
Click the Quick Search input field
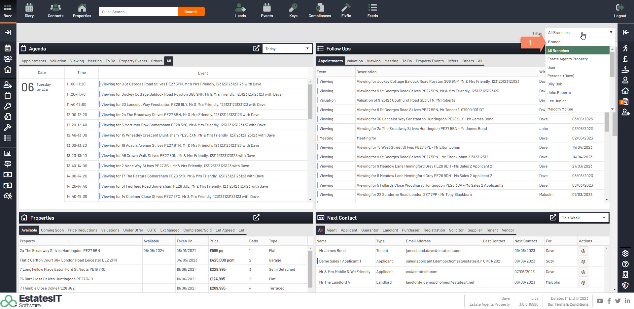pos(138,12)
